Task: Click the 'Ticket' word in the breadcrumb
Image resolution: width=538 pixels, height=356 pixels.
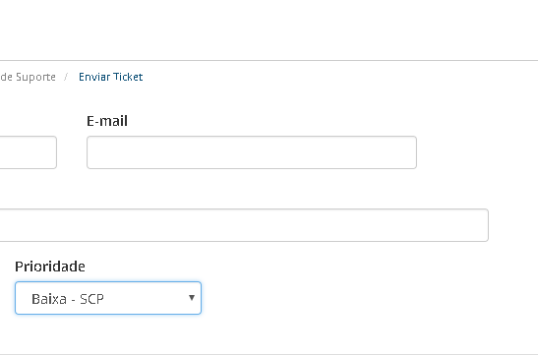Action: point(128,77)
